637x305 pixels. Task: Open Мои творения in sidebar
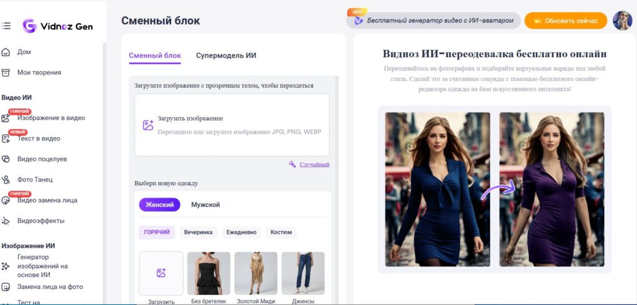coord(39,73)
